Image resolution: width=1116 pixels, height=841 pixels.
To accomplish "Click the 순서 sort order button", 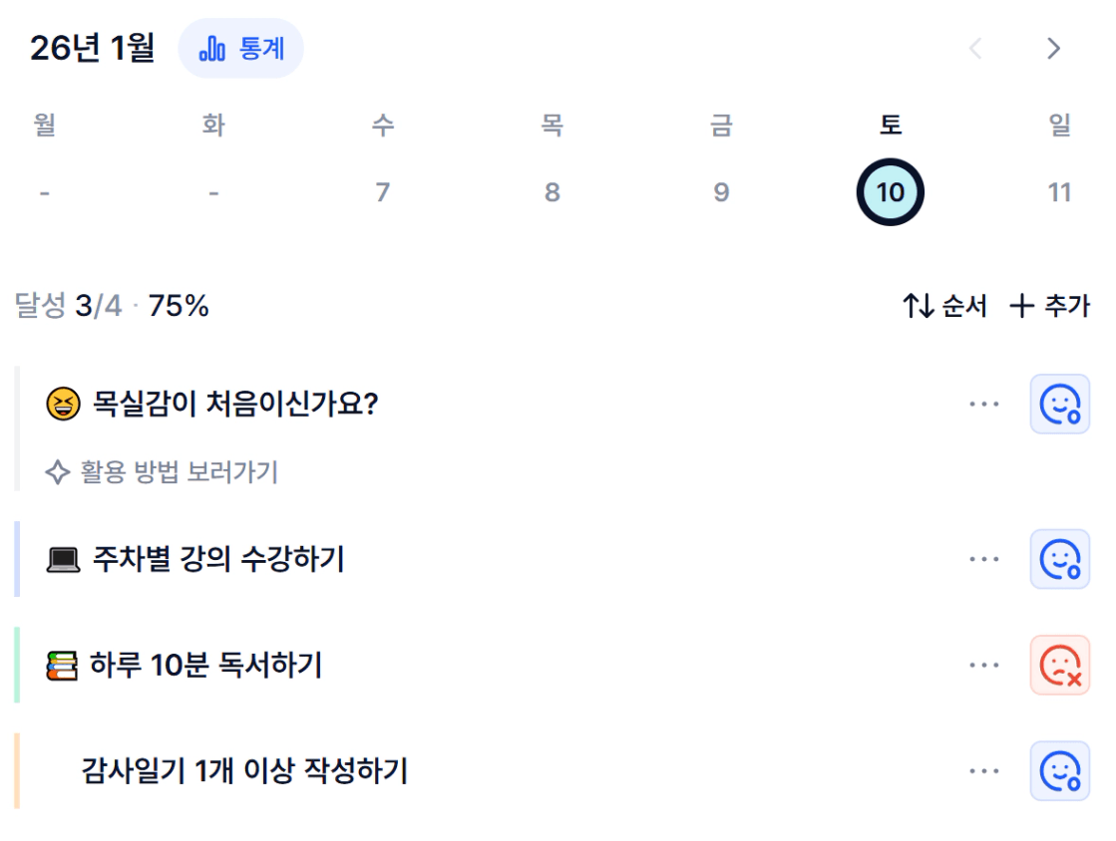I will [944, 306].
